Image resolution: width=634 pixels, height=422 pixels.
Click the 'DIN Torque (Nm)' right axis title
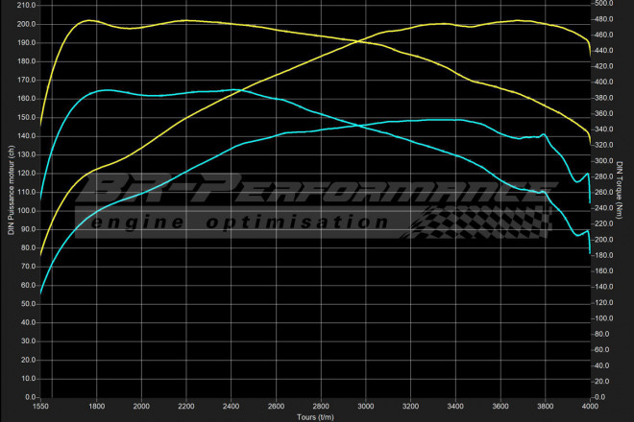pyautogui.click(x=624, y=199)
